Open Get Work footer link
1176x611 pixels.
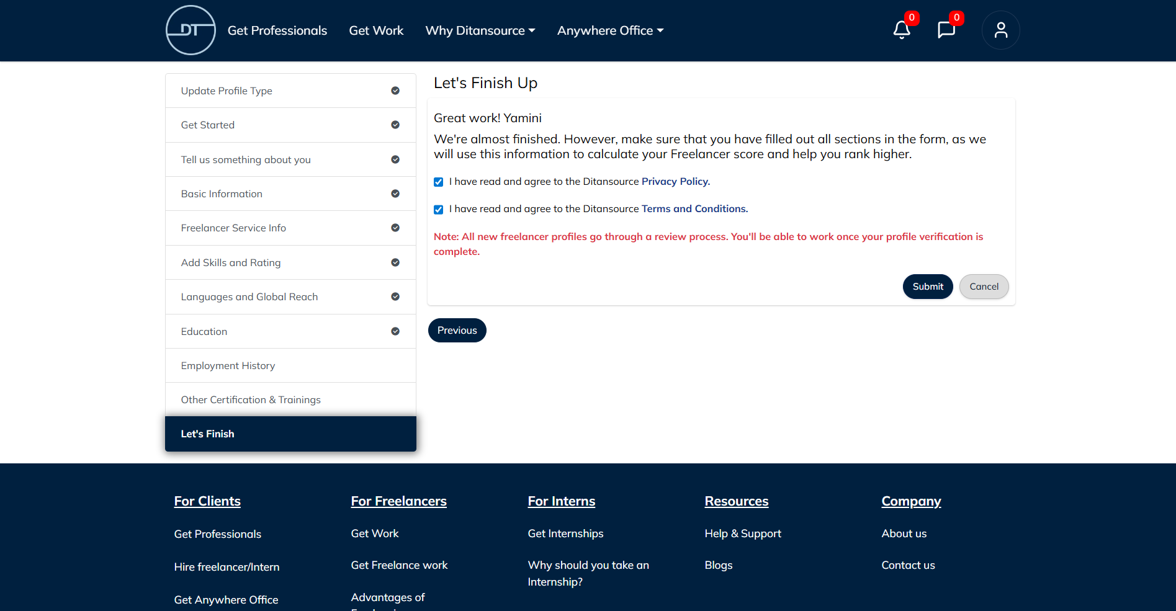coord(375,533)
